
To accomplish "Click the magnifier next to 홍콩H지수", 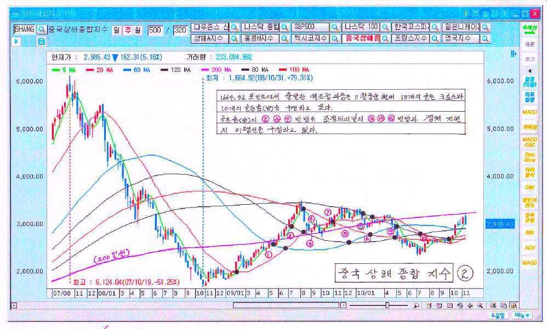I will (x=284, y=38).
